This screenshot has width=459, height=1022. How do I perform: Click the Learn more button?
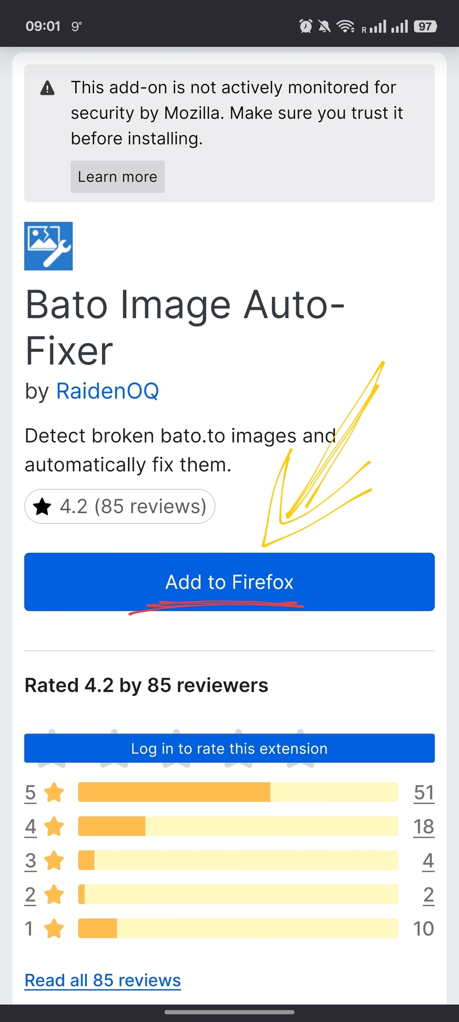pyautogui.click(x=117, y=176)
